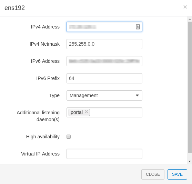Click the scrollbar up arrow
Screen dimensions: 192x184
click(x=190, y=19)
